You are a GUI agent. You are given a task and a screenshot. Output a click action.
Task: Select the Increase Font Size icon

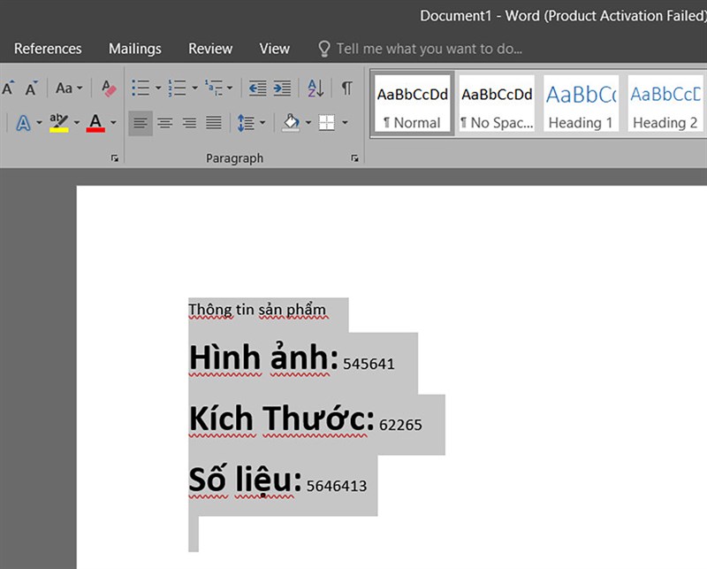pos(7,88)
